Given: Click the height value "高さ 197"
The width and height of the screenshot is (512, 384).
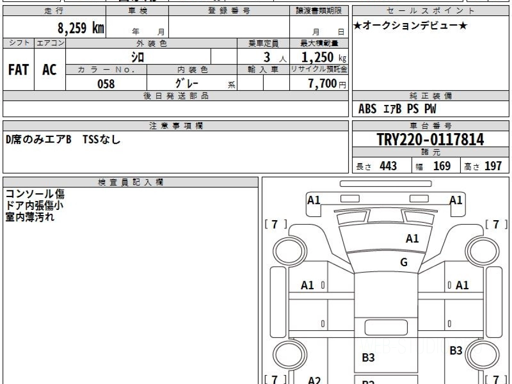Looking at the screenshot, I should pyautogui.click(x=483, y=166).
